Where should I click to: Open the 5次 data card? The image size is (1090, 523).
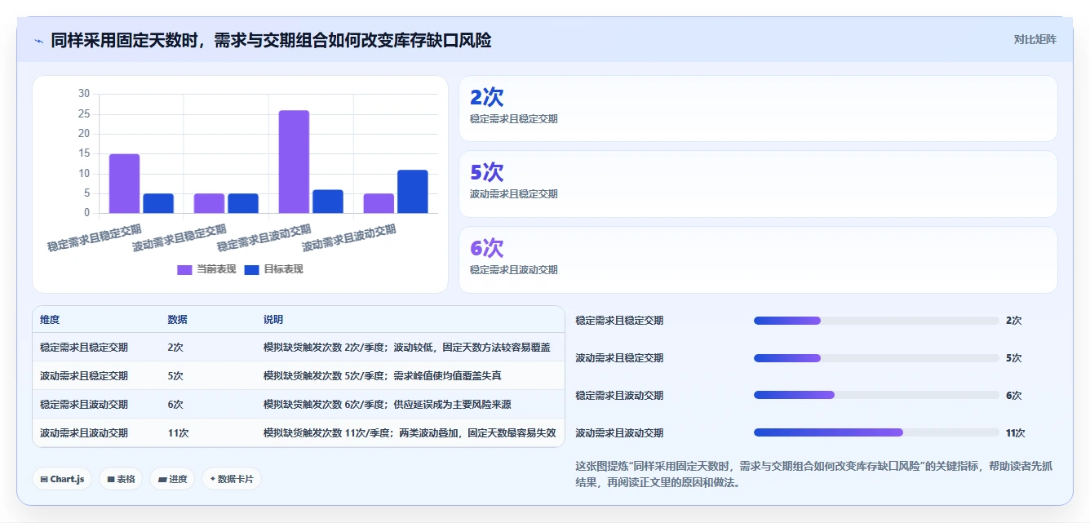(758, 184)
